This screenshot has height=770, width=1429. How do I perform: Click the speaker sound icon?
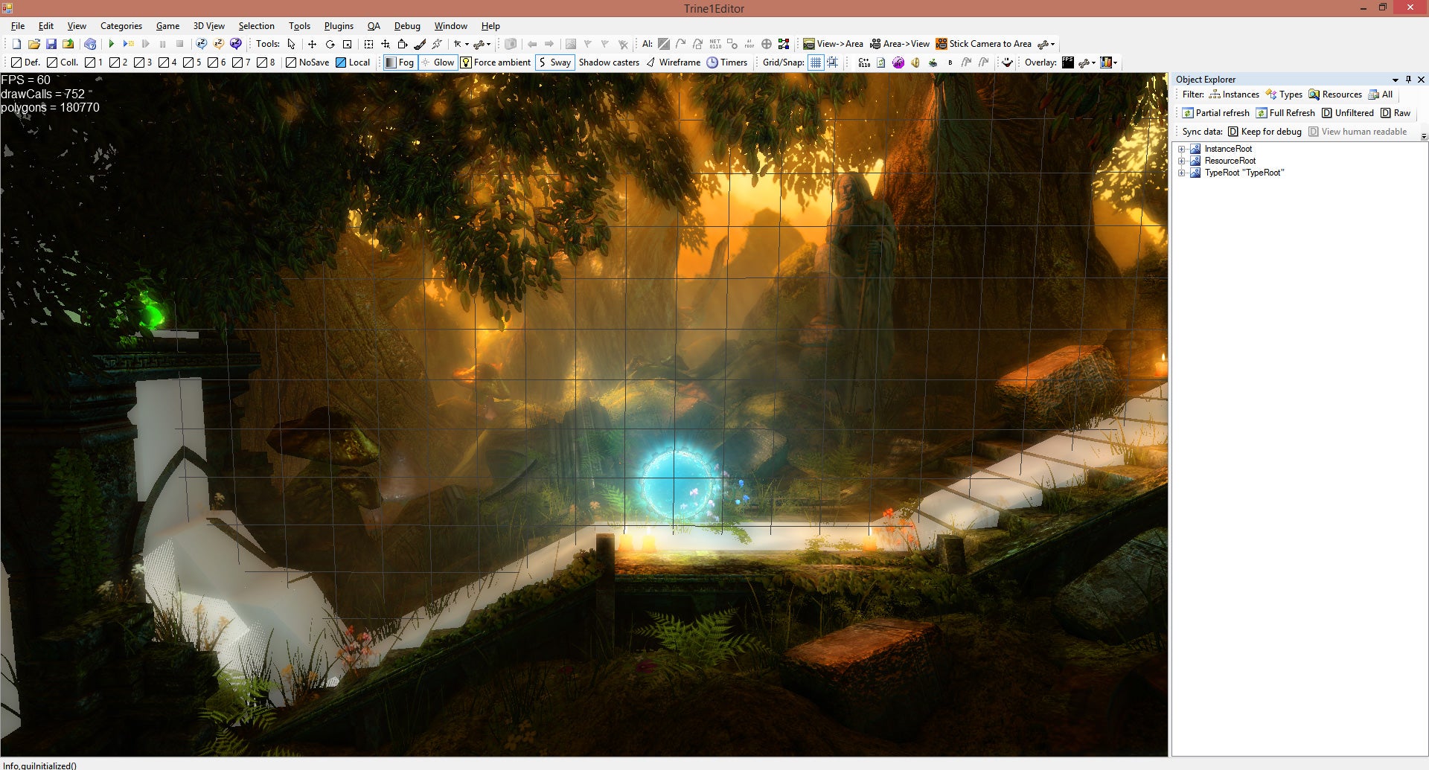pos(915,62)
